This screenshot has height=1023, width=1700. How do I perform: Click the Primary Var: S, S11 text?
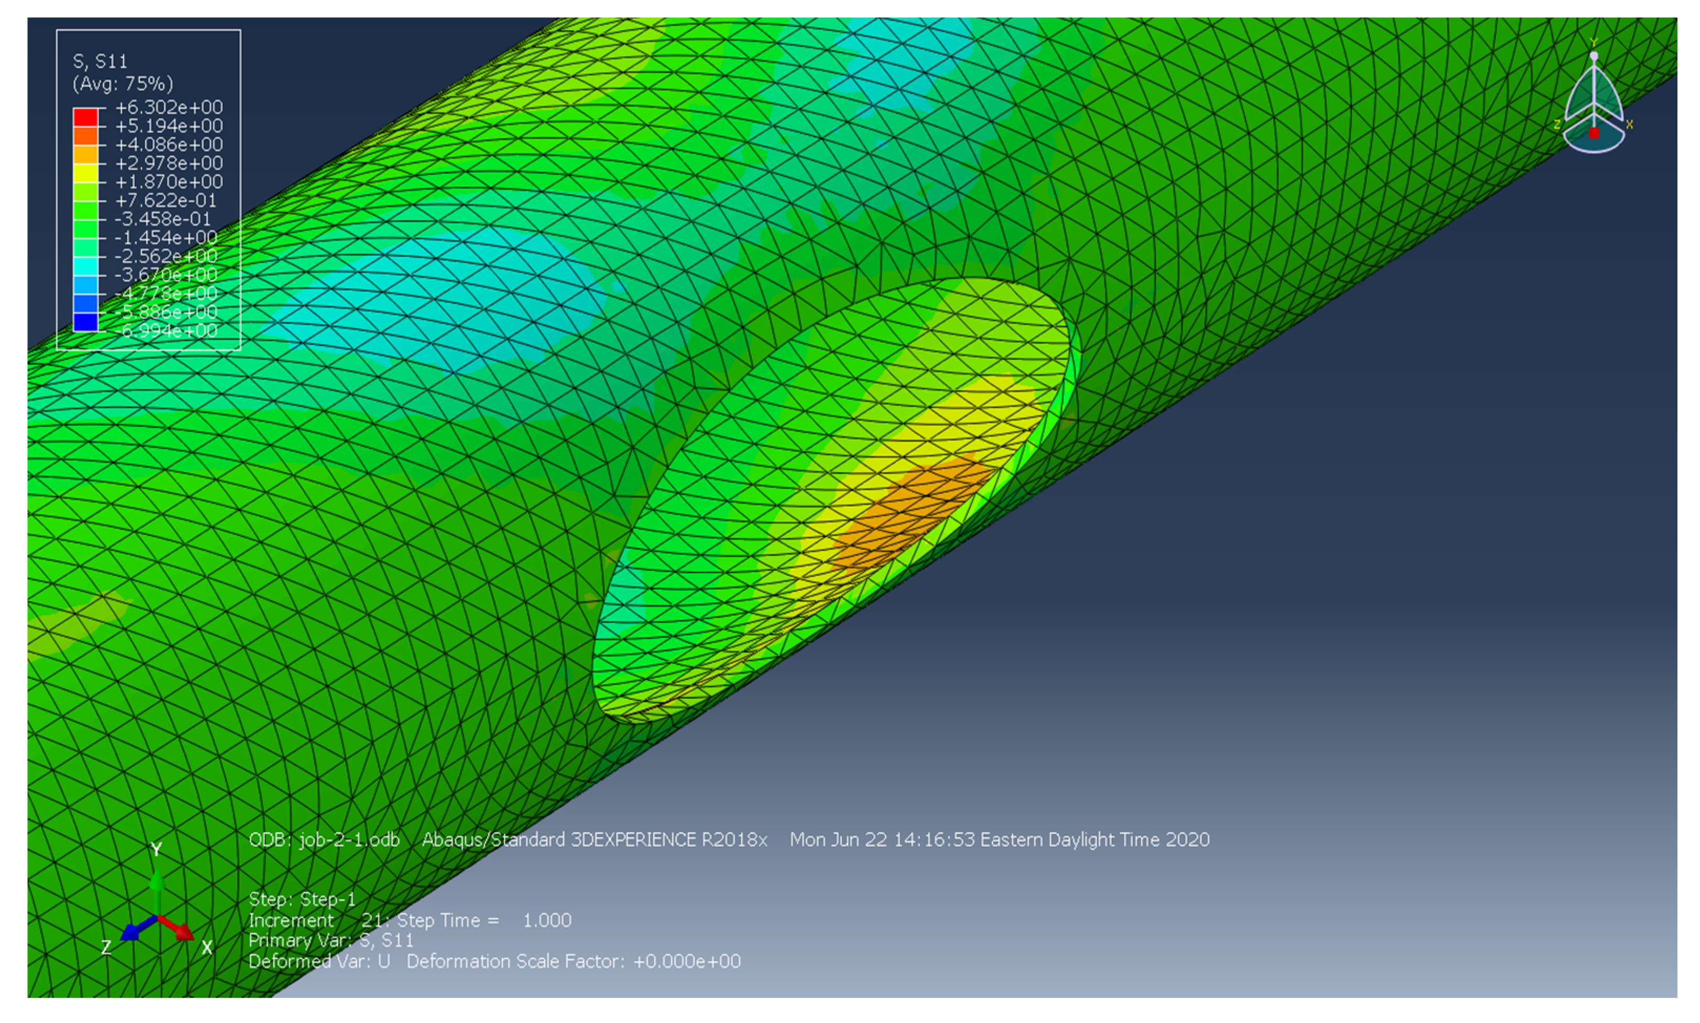click(331, 940)
